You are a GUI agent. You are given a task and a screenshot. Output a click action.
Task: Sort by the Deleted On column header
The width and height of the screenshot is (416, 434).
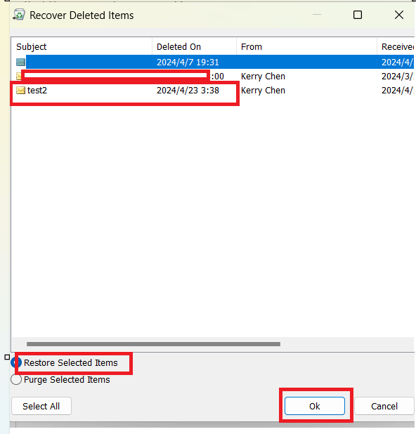pyautogui.click(x=194, y=47)
